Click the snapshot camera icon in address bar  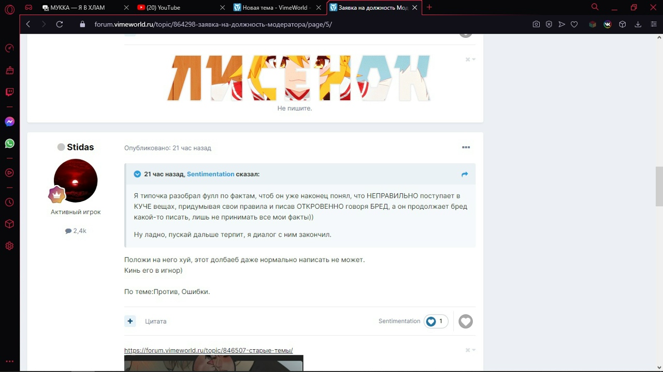click(x=536, y=24)
